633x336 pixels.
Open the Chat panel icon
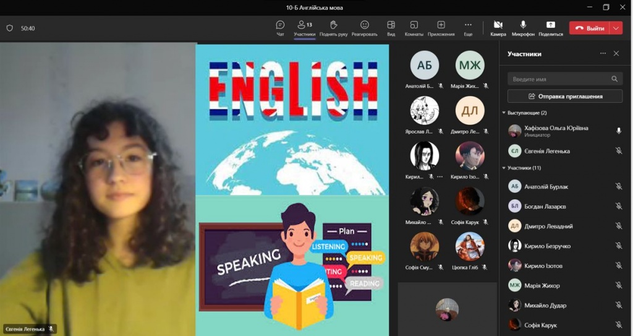click(280, 25)
